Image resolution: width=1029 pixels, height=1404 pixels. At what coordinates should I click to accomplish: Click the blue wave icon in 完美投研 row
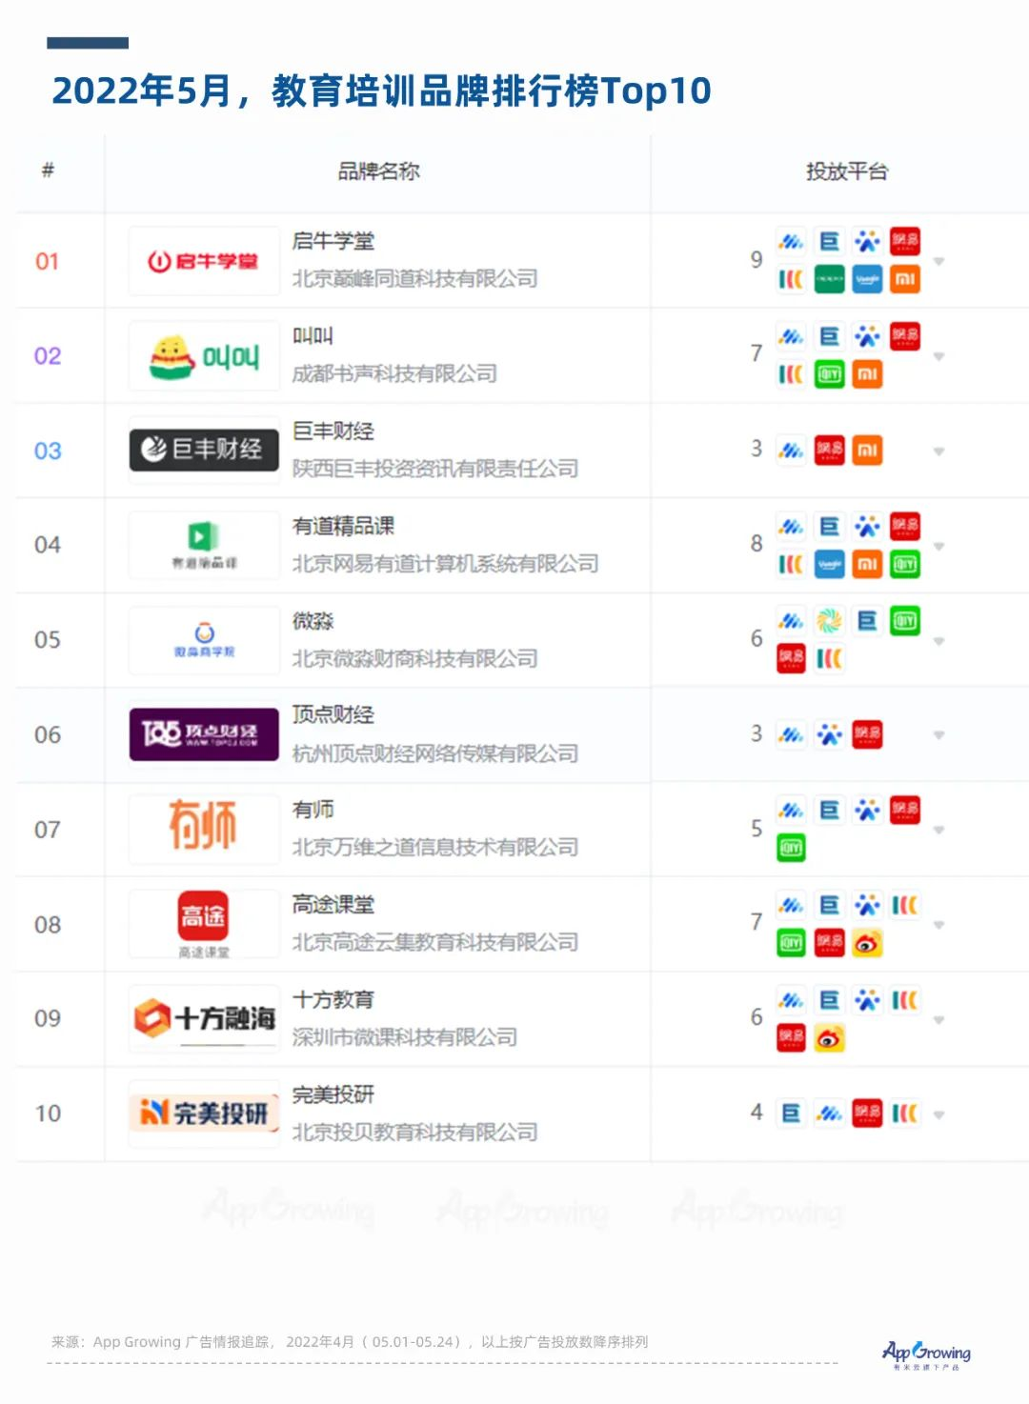pyautogui.click(x=829, y=1113)
